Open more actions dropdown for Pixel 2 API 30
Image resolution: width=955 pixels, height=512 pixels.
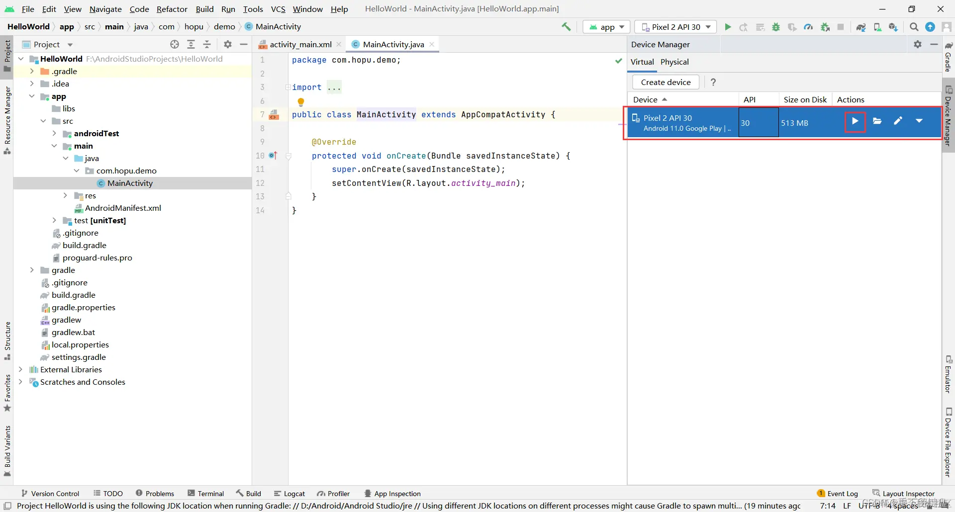pos(919,121)
